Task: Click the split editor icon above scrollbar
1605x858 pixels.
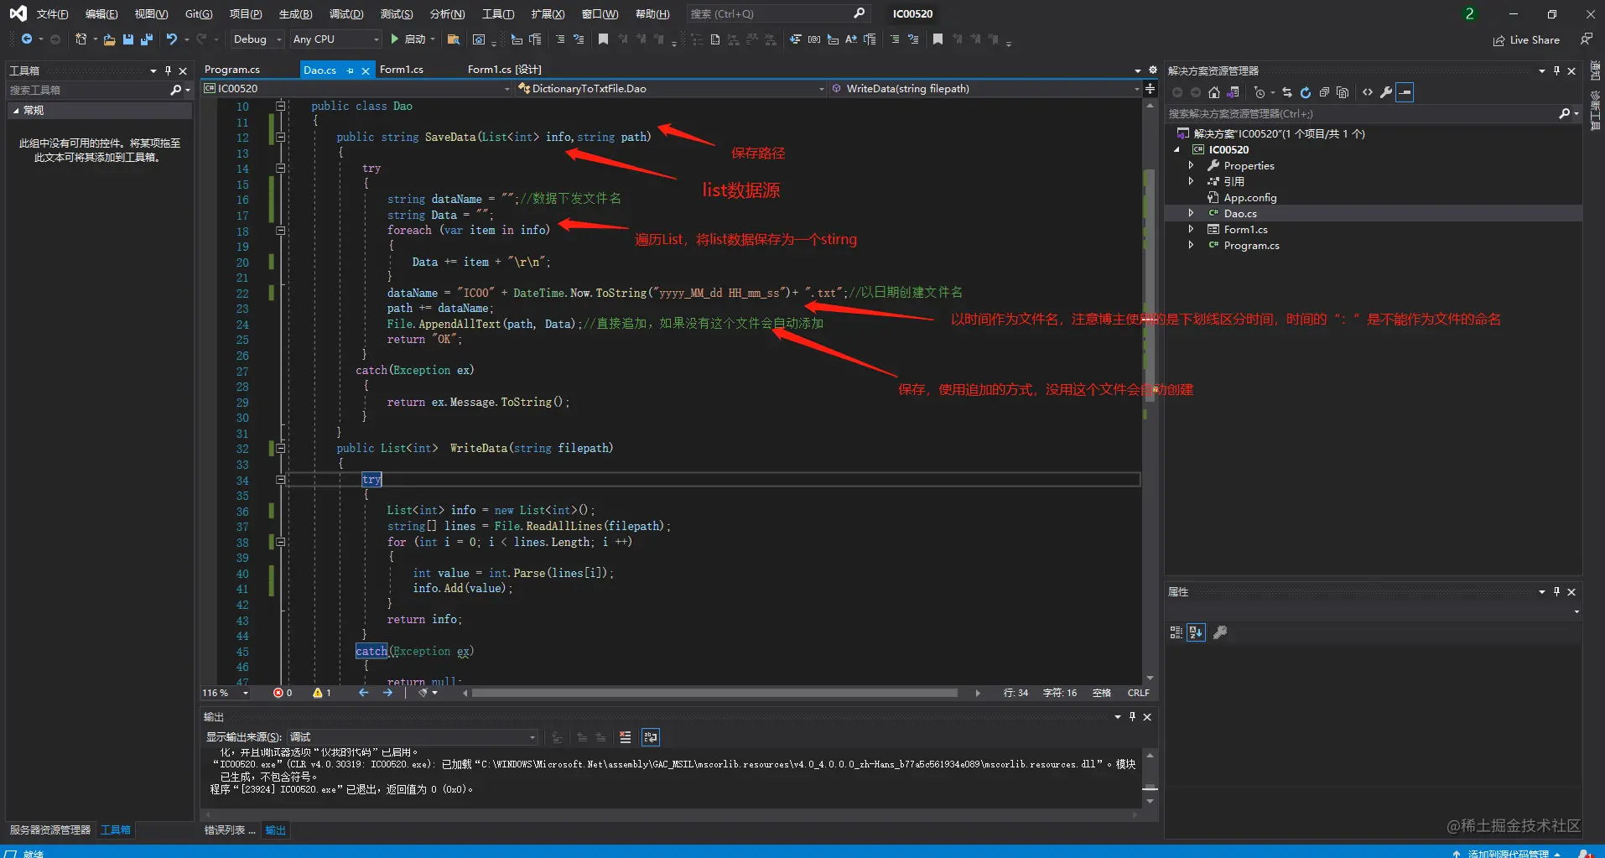Action: (x=1150, y=88)
